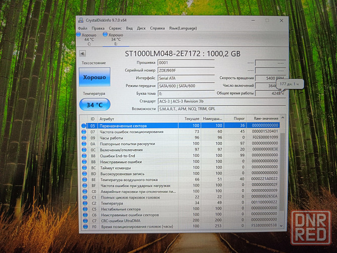Select the Включения/отключения attribute row

[180, 150]
